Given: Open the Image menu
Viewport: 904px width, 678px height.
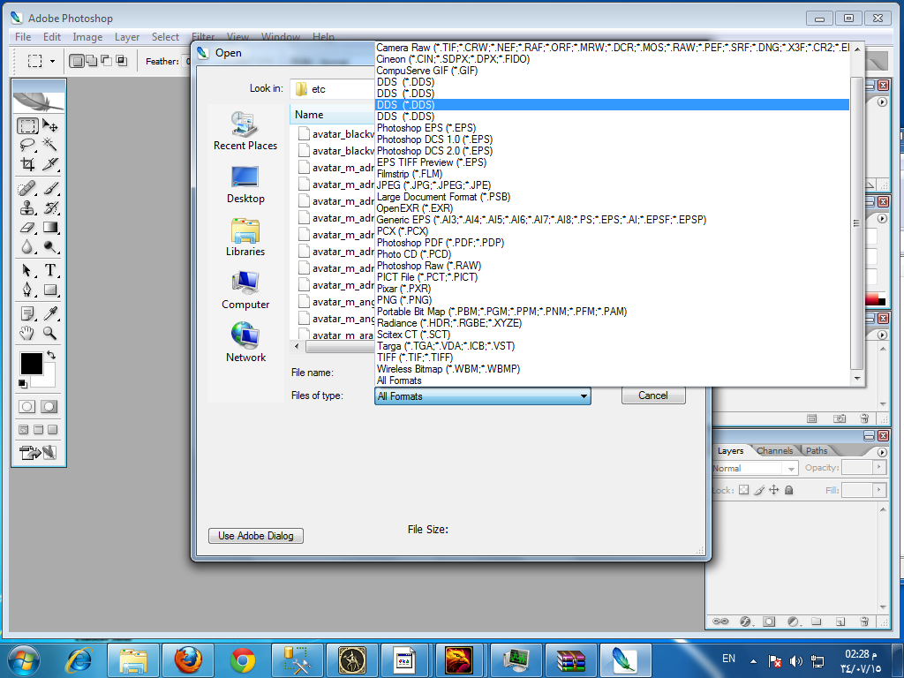Looking at the screenshot, I should pos(87,37).
